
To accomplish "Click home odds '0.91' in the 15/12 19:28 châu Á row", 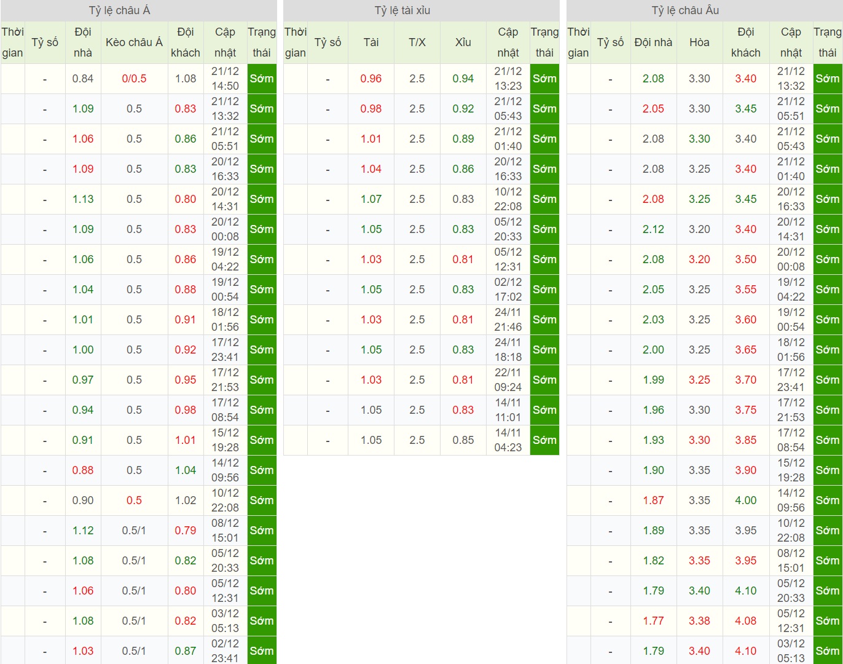I will (x=83, y=440).
